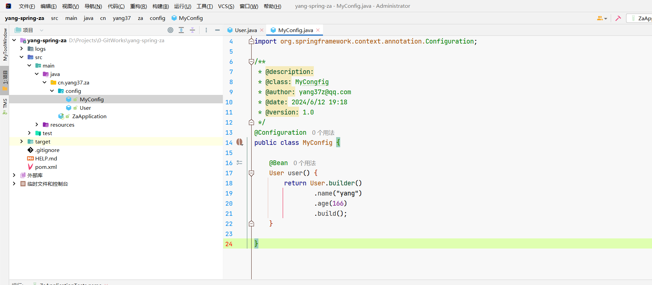The width and height of the screenshot is (652, 285).
Task: Open the 编辑(E) menu
Action: tap(49, 6)
